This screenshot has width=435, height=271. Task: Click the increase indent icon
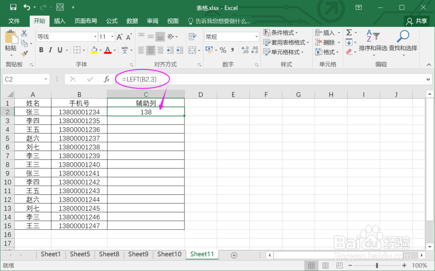click(x=180, y=50)
